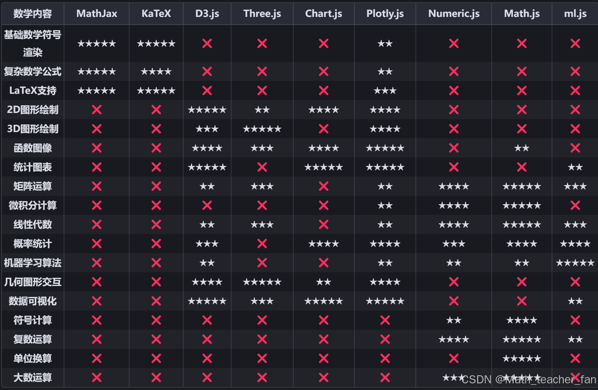Select the ml.js column header

click(x=575, y=14)
